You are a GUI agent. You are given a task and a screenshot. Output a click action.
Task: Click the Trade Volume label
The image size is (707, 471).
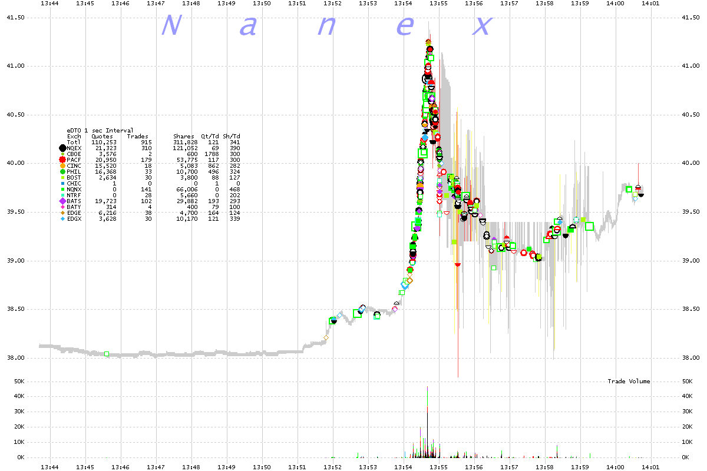[x=629, y=382]
